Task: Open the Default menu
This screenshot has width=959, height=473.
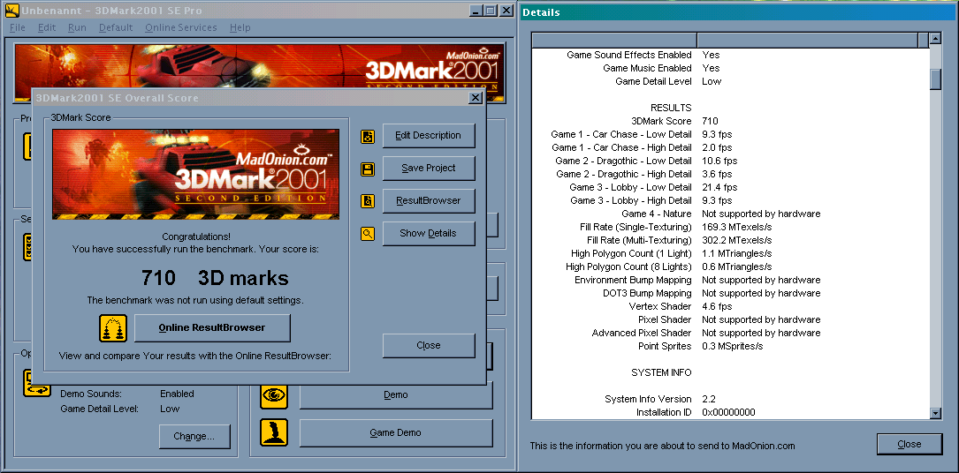Action: 116,27
